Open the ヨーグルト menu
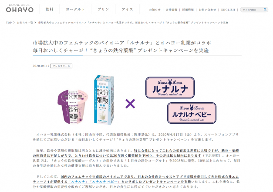 [75, 10]
